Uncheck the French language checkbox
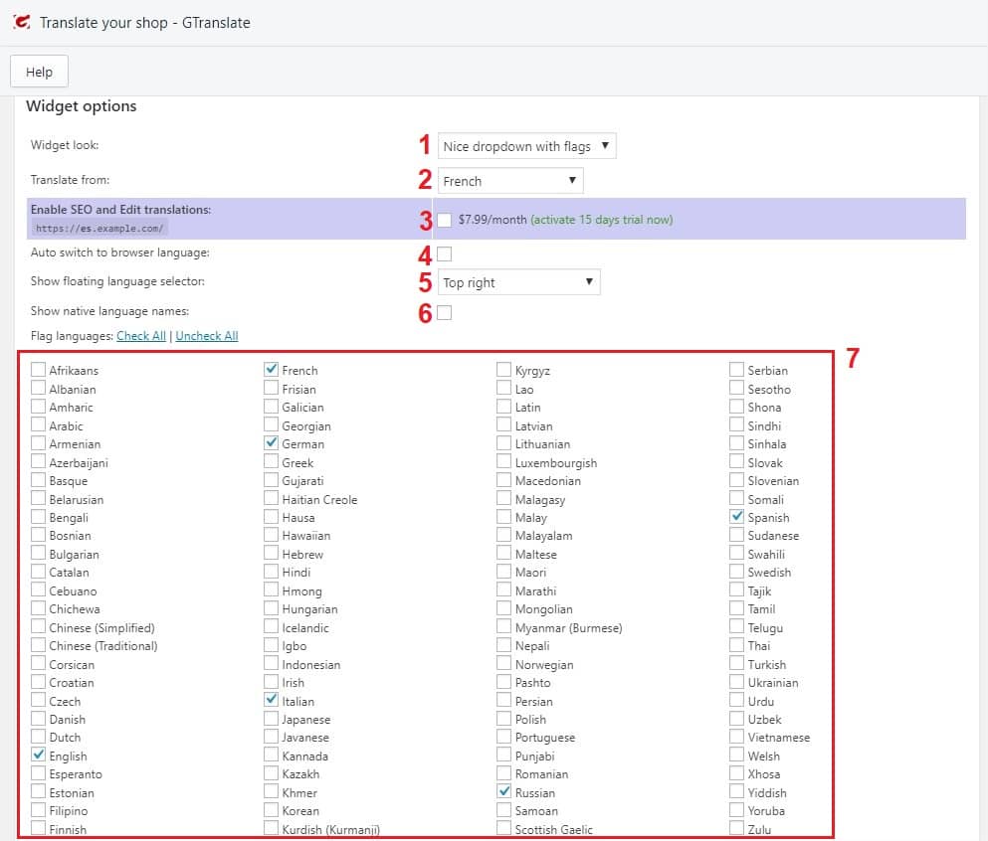 [x=271, y=370]
